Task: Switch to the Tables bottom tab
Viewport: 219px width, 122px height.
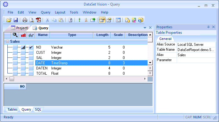Action: coord(13,109)
